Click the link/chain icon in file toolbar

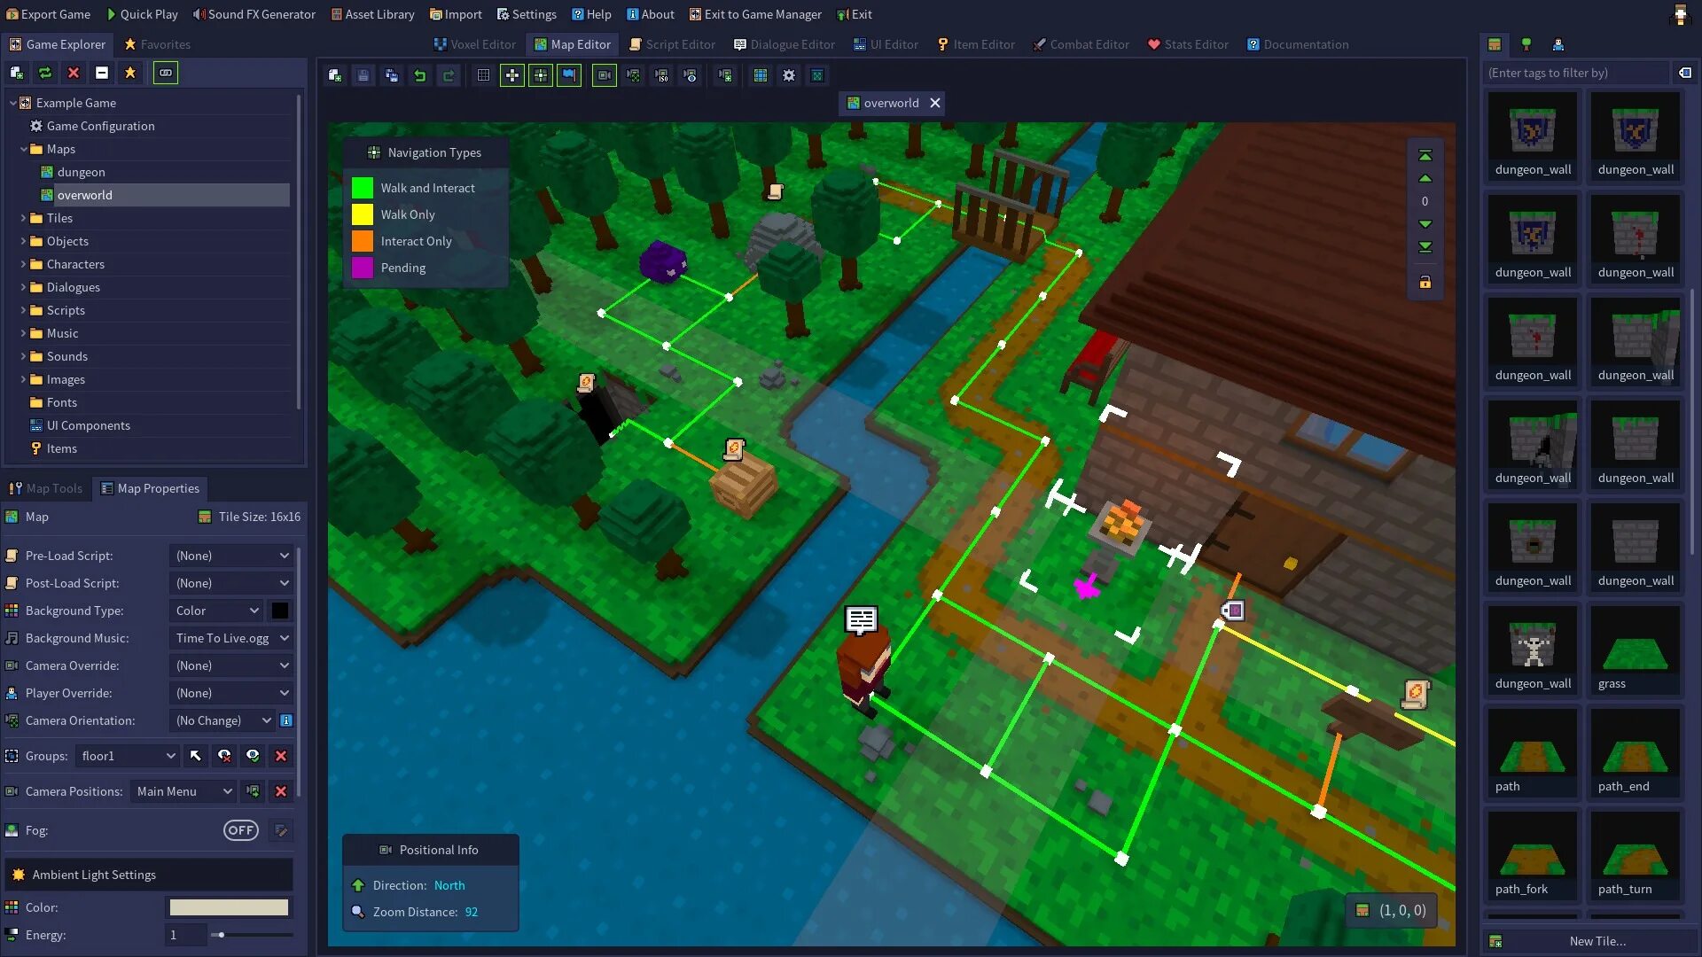[x=165, y=73]
